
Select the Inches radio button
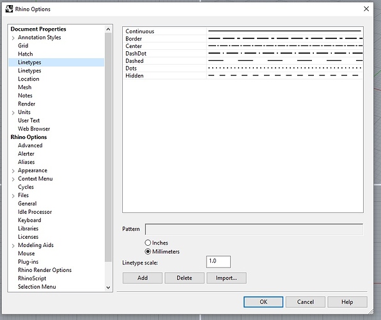tap(148, 243)
